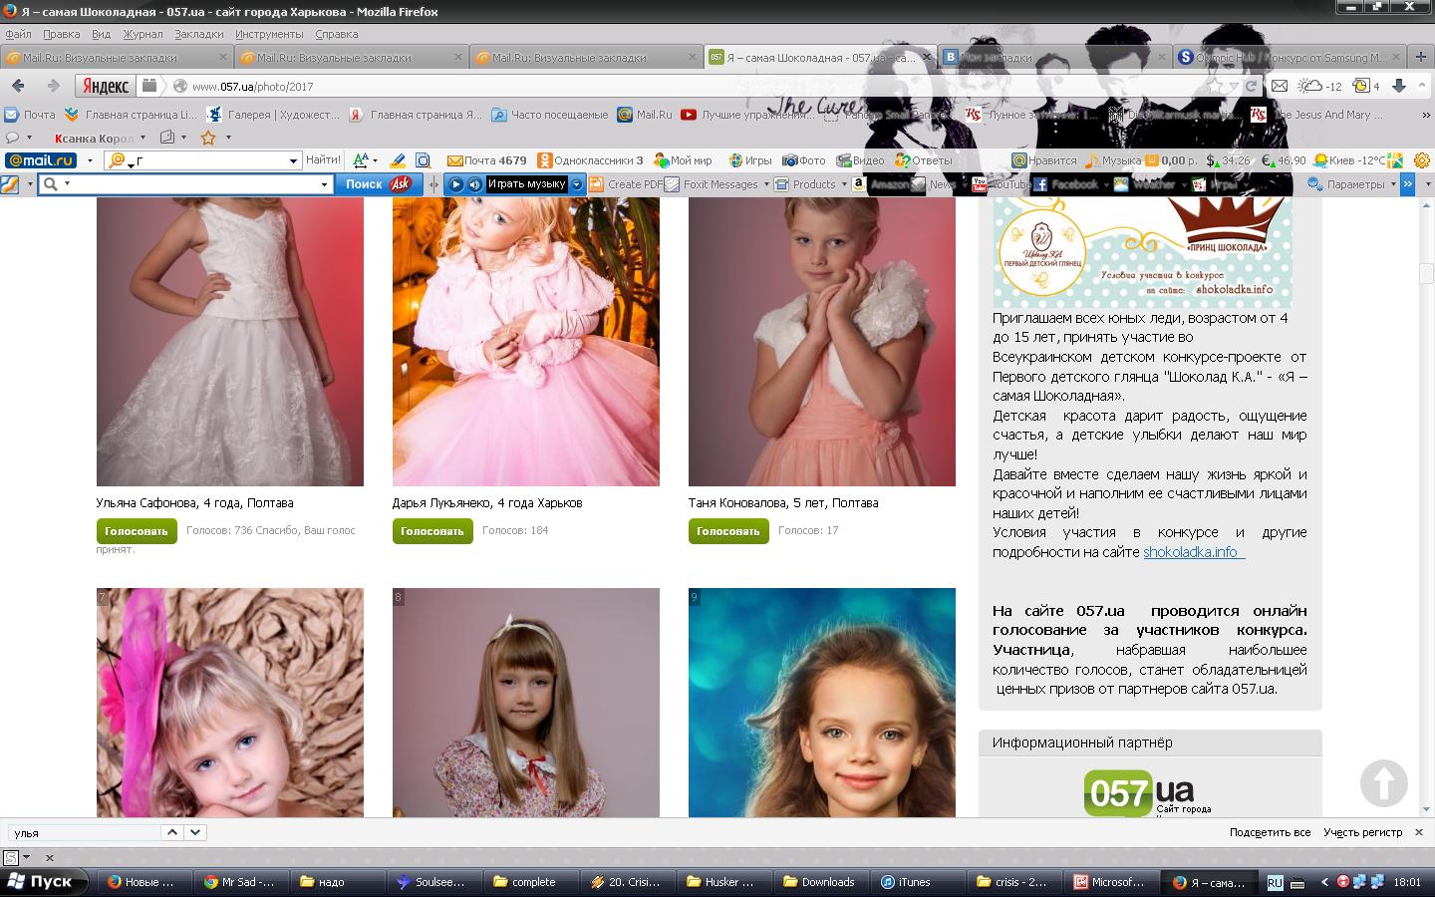Open the photo thumbnail of Дарья Лукьяненко

(x=526, y=342)
